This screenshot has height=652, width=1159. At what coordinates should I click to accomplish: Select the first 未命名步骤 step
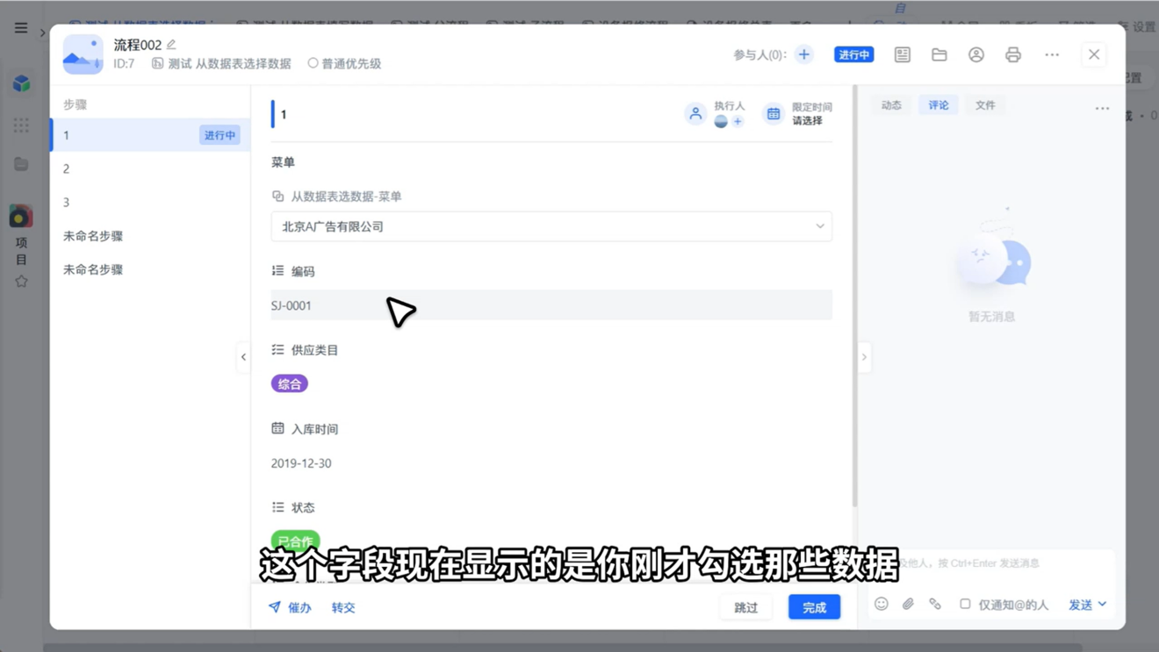pos(150,236)
